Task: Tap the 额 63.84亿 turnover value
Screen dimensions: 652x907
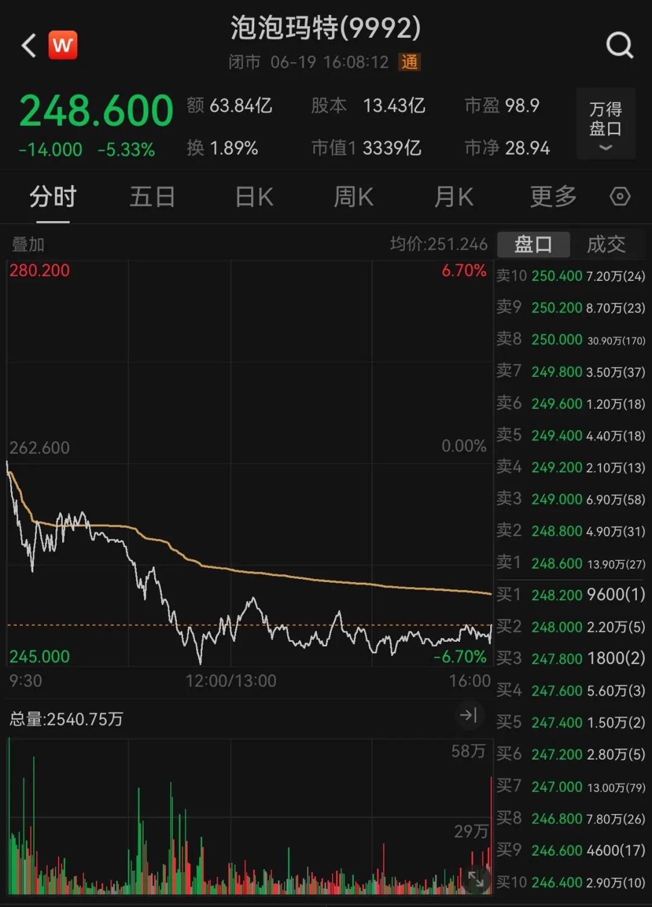Action: click(x=229, y=106)
